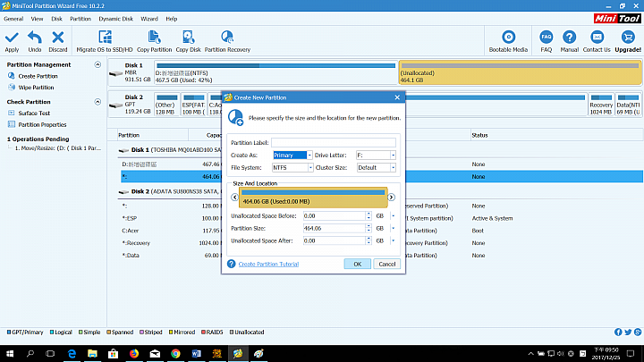The image size is (644, 362).
Task: Click Unallocated Space After value field
Action: click(334, 240)
